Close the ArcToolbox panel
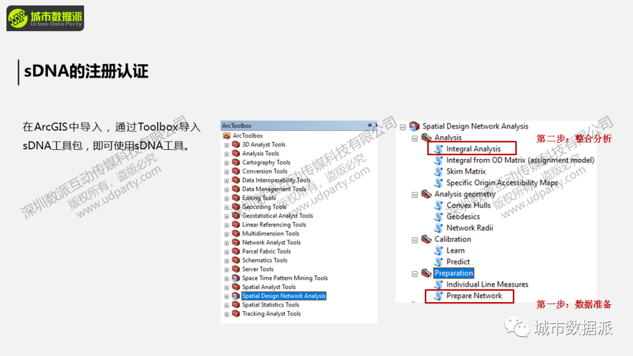Image resolution: width=633 pixels, height=356 pixels. coord(376,125)
